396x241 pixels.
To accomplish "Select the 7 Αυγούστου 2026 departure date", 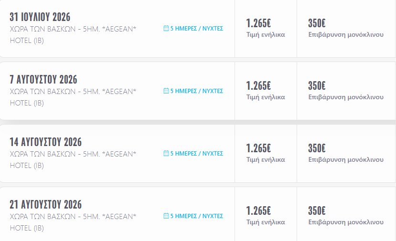I will (43, 80).
